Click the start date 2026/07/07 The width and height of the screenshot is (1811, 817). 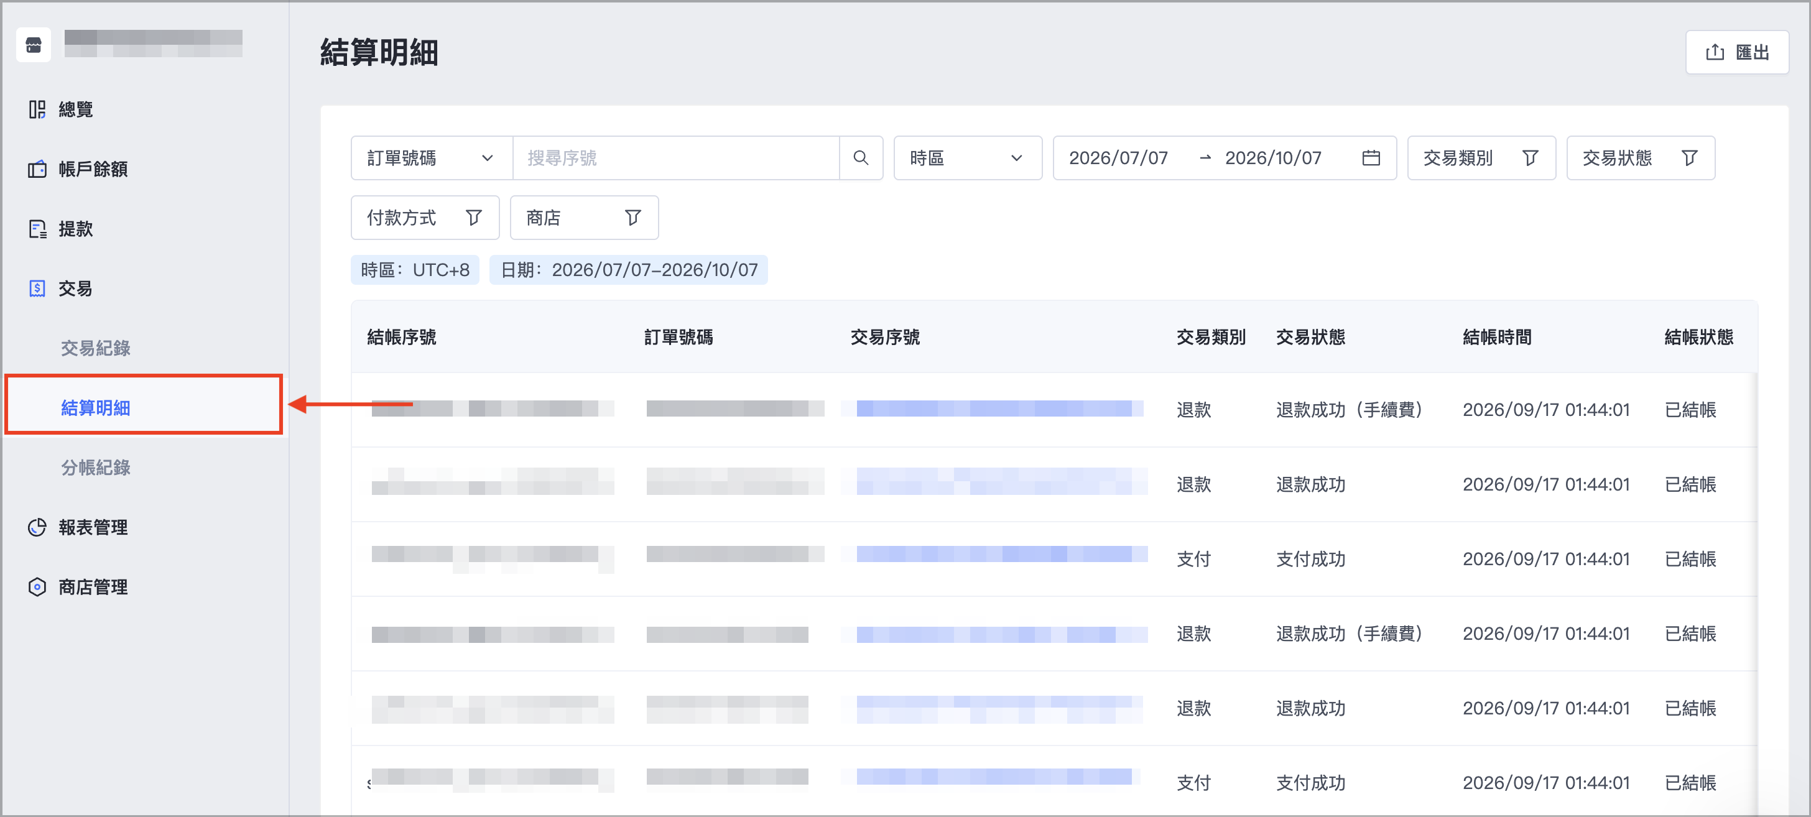pyautogui.click(x=1118, y=158)
